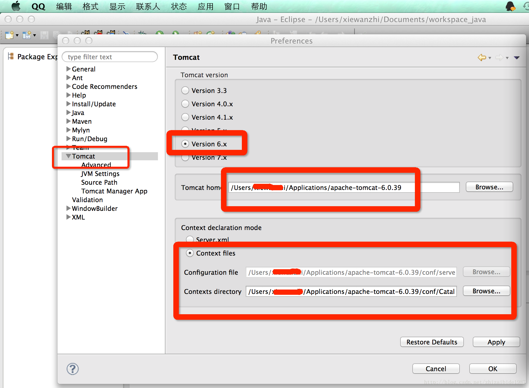Screen dimensions: 529x388
Task: Expand the Ant preferences node
Action: [x=69, y=78]
